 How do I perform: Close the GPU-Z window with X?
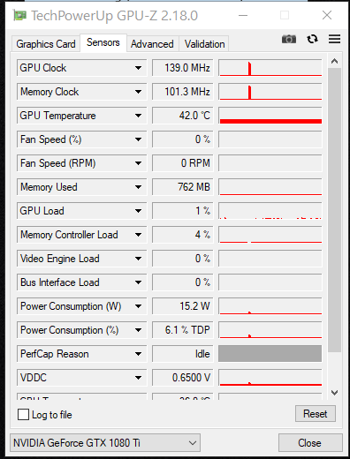pyautogui.click(x=327, y=15)
